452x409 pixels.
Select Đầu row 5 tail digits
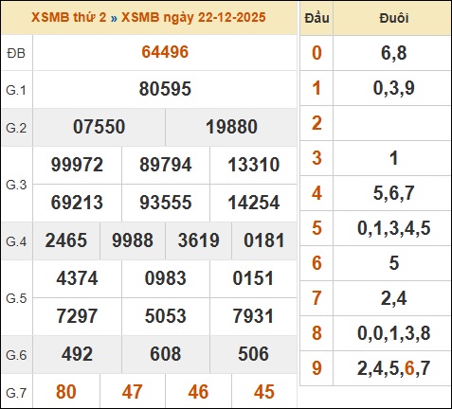[394, 228]
